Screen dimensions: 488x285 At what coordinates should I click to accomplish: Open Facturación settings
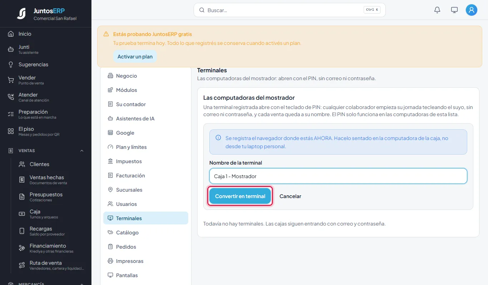(146, 176)
